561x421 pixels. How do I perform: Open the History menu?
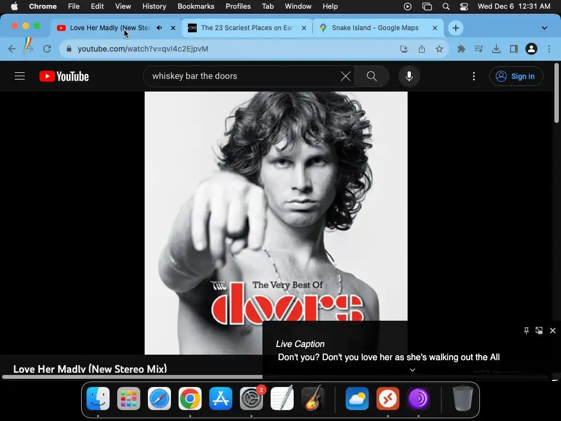pos(154,7)
